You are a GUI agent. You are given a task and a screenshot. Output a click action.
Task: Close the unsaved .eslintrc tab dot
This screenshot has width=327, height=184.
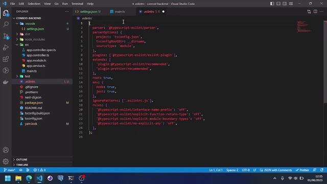tap(163, 11)
